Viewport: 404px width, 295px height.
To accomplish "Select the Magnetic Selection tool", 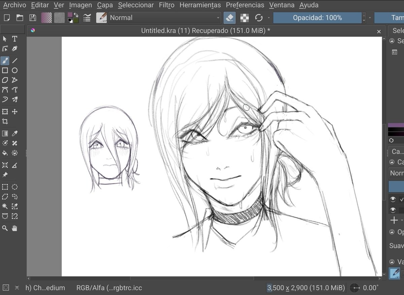I will click(x=15, y=216).
